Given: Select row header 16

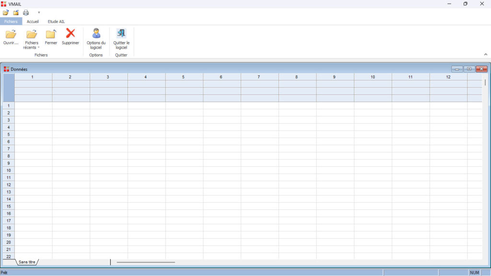Looking at the screenshot, I should [9, 214].
